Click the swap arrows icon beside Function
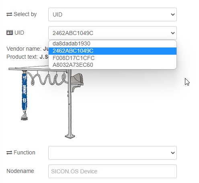Screen dimensions: 199x183 pyautogui.click(x=9, y=153)
